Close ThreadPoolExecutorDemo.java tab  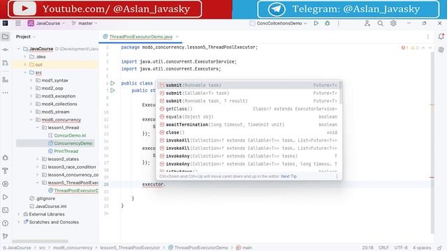click(x=177, y=37)
